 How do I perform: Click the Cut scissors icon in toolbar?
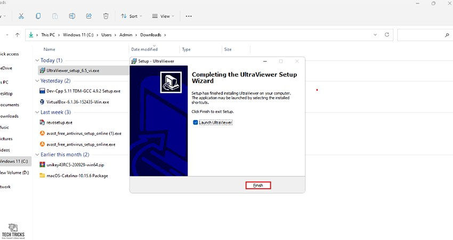click(21, 16)
